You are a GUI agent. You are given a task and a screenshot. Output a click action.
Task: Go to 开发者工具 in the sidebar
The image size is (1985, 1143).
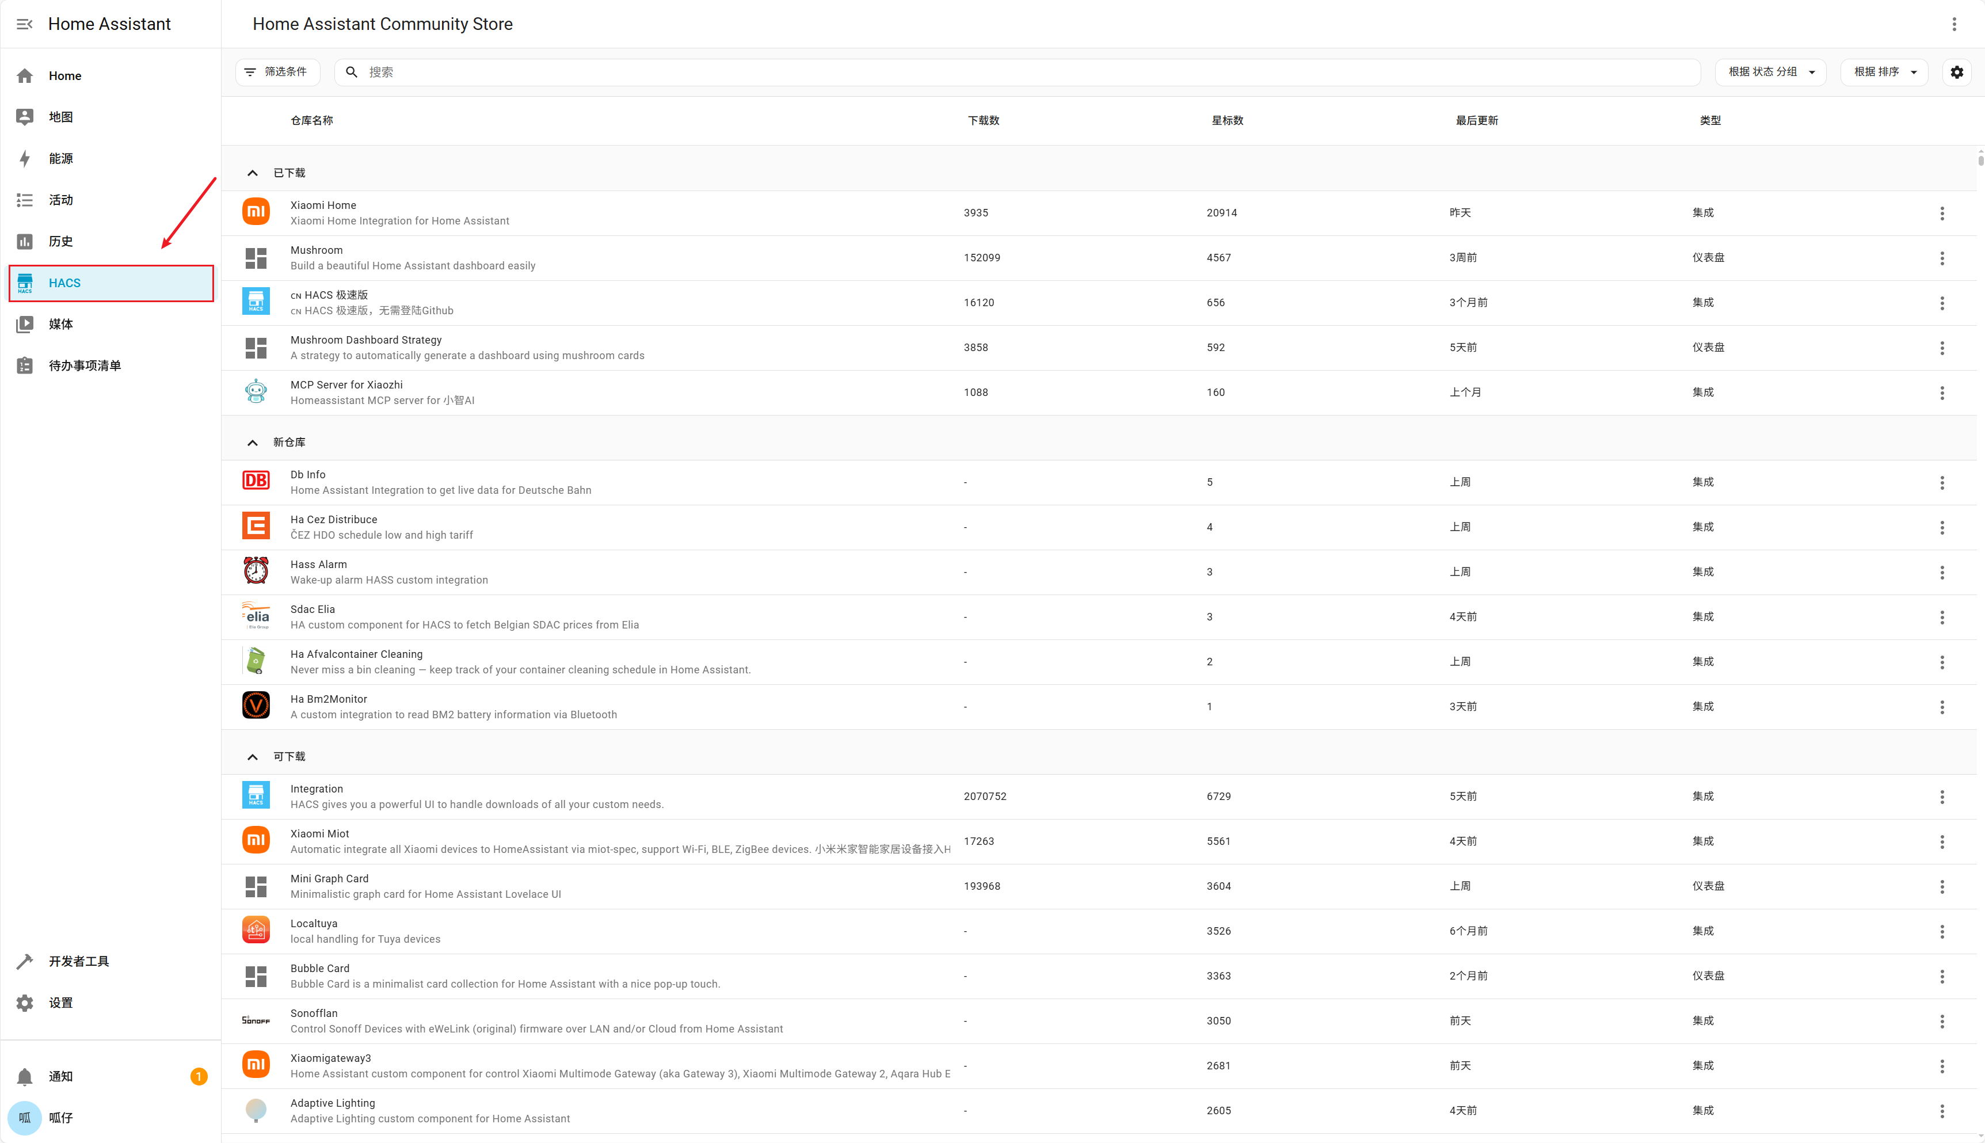[x=78, y=962]
